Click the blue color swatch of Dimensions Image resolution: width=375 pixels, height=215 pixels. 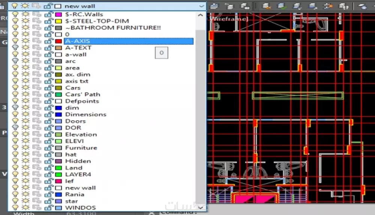pyautogui.click(x=58, y=114)
